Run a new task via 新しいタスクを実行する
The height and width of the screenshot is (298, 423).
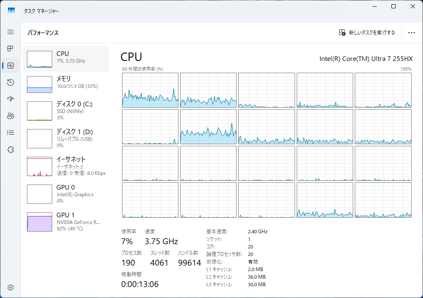[367, 33]
